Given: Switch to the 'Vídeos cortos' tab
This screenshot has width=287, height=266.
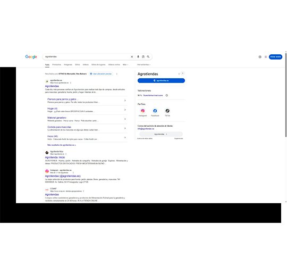Looking at the screenshot, I should point(114,65).
